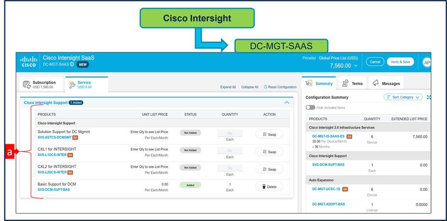Click Not Added status for CXL1 row
This screenshot has height=221, width=447.
(190, 150)
